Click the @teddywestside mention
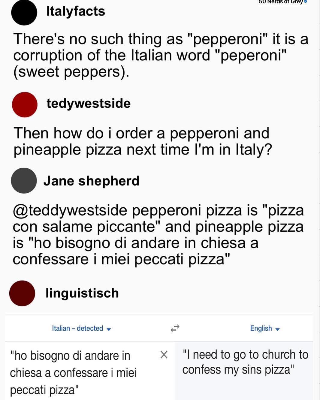320x400 pixels. 70,210
